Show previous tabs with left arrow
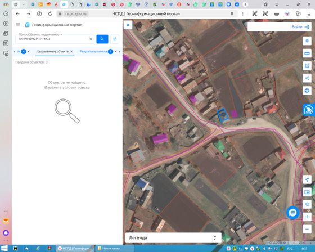315x252 pixels. tap(15, 52)
